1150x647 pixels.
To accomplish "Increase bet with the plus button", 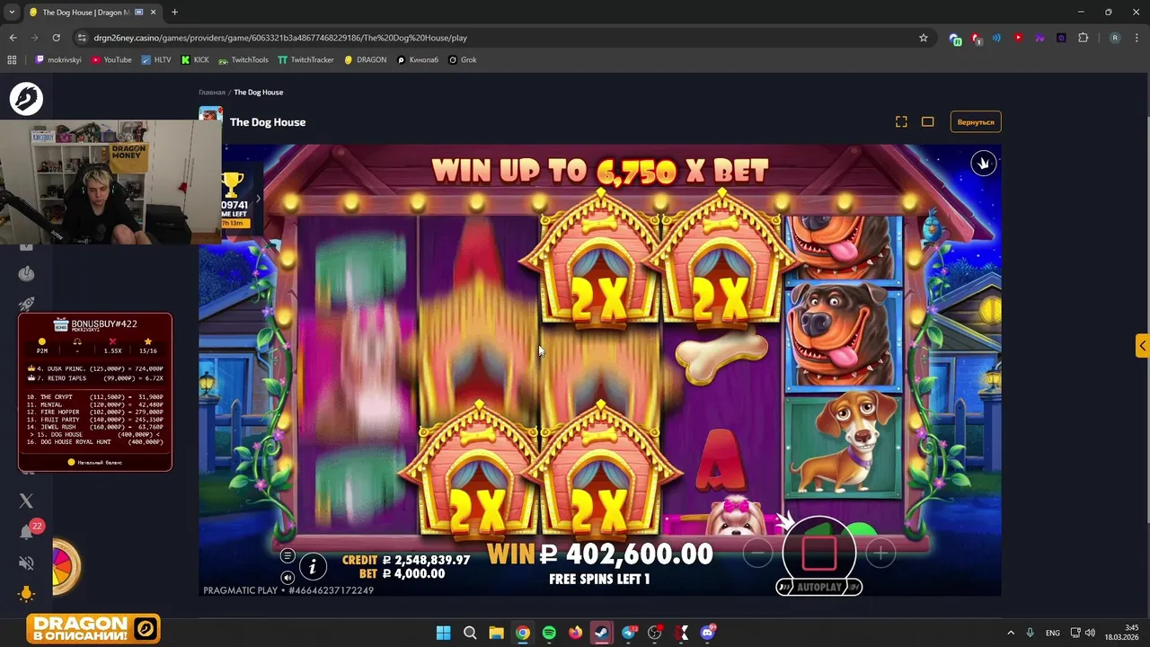I will point(880,554).
